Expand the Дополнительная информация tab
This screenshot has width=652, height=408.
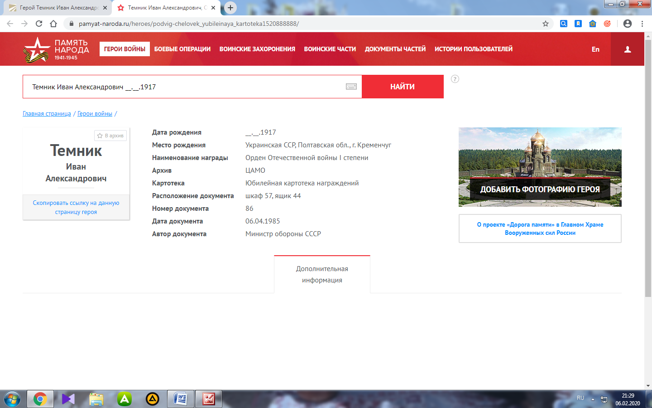click(x=322, y=274)
